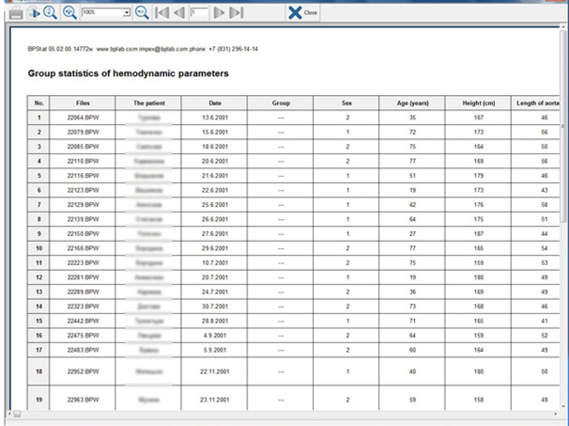Click file cell 22475.BPW
Viewport: 569px width, 426px height.
tap(83, 336)
